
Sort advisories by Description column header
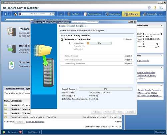pyautogui.click(x=20, y=101)
